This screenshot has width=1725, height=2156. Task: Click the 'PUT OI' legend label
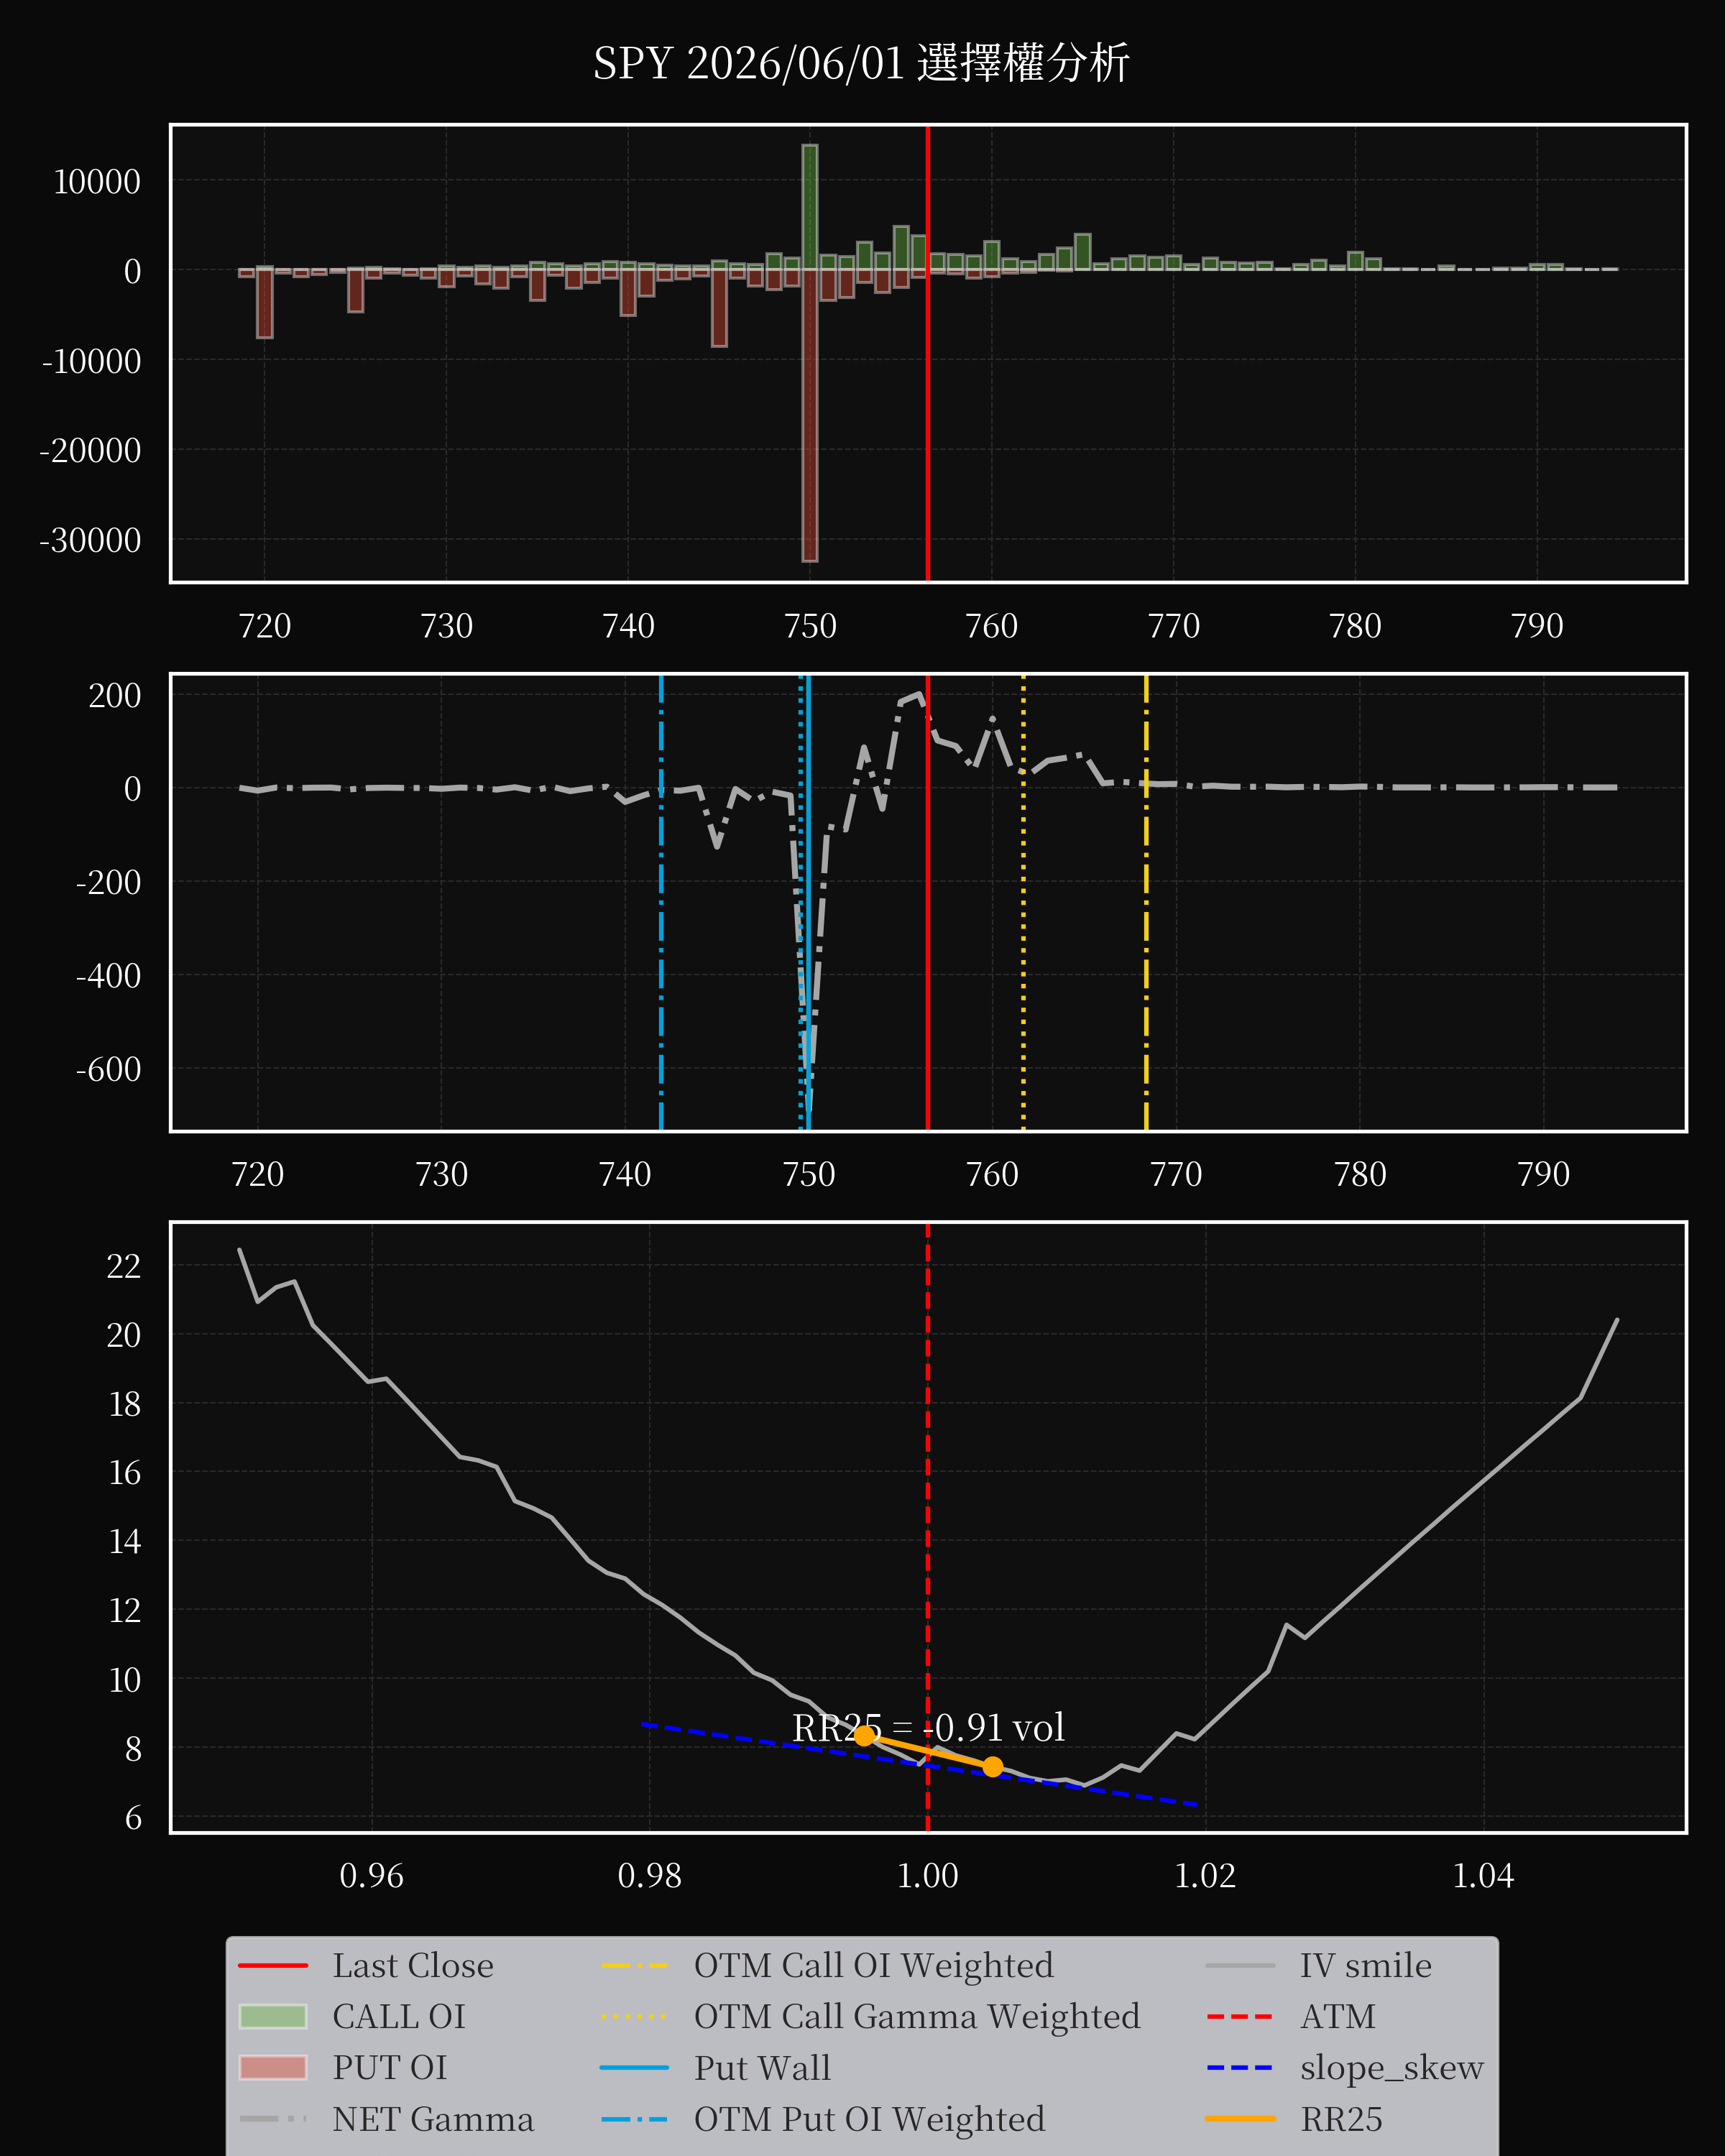[x=390, y=2068]
